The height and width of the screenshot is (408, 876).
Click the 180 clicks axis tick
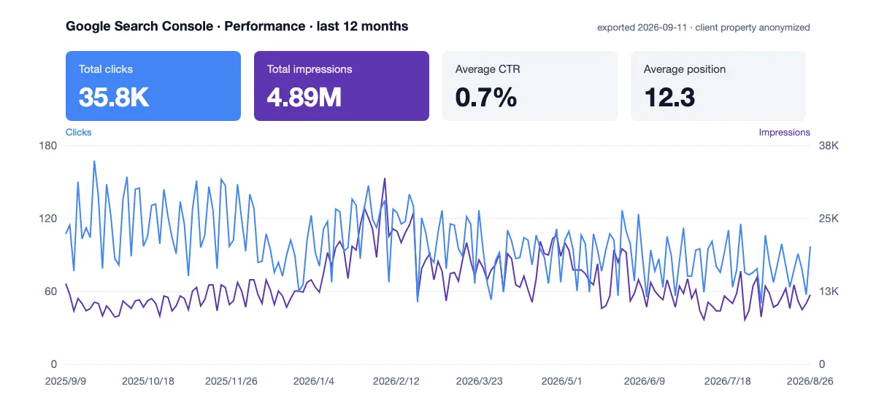[x=49, y=146]
